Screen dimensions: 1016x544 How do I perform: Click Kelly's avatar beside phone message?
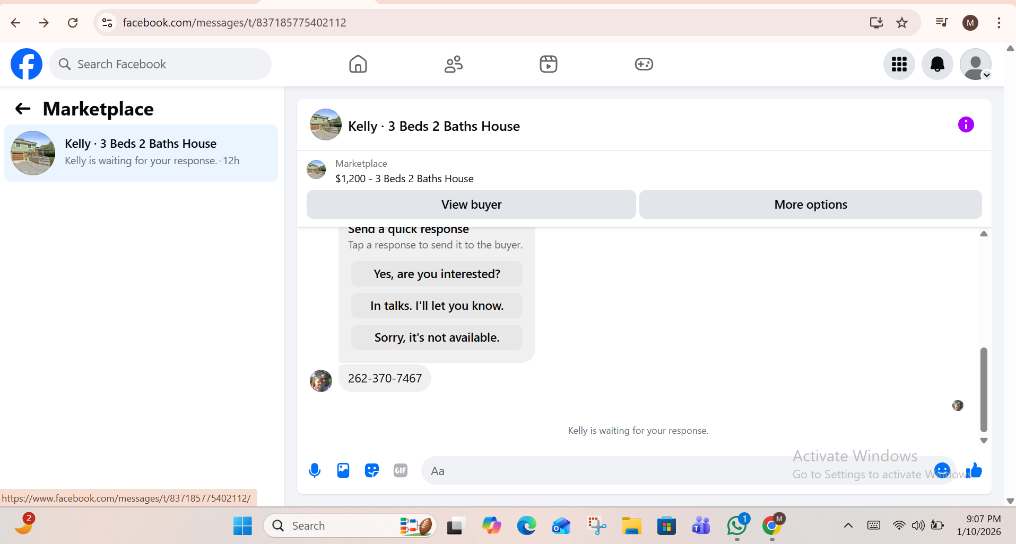click(321, 381)
